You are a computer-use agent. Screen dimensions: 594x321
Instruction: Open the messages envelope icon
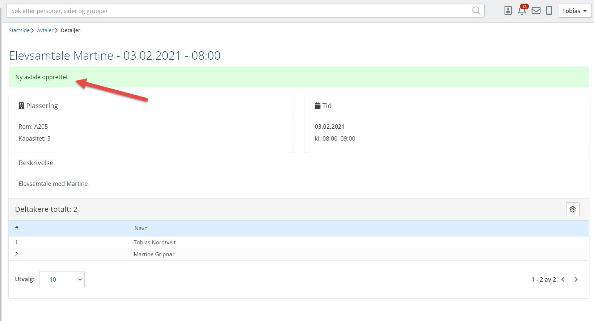(x=536, y=11)
